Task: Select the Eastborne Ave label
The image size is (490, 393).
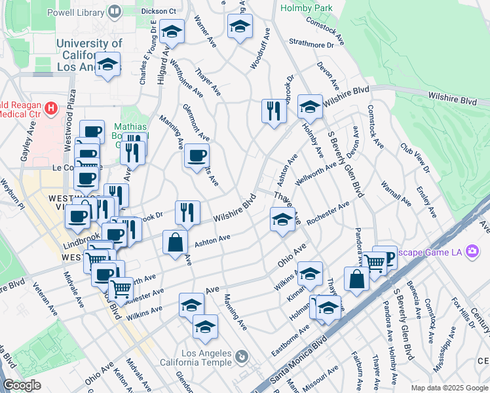Action: point(290,341)
